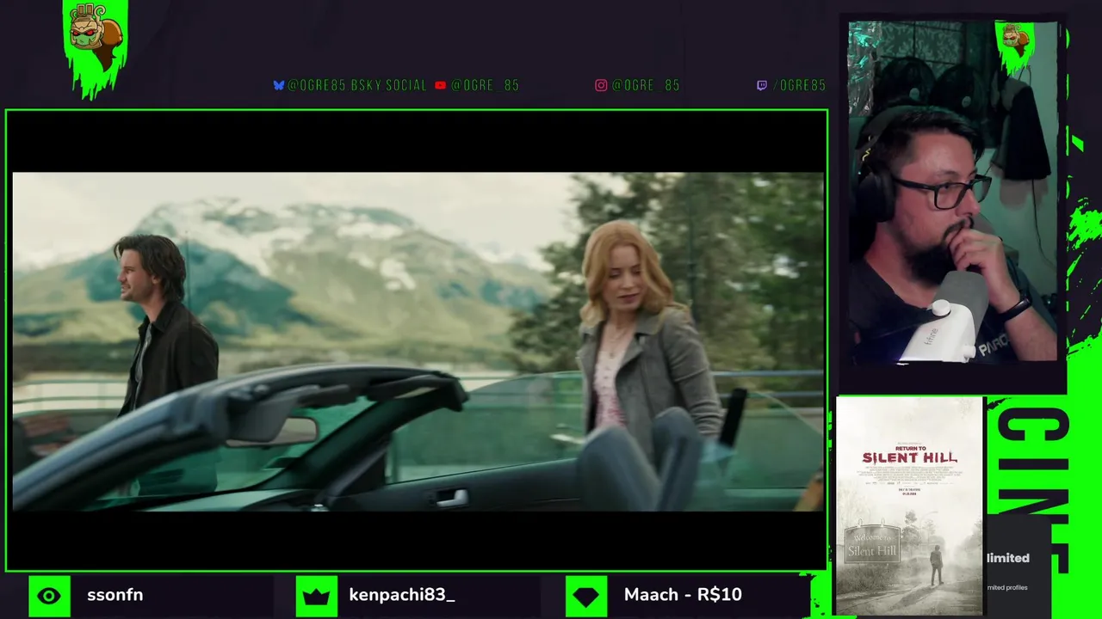Image resolution: width=1102 pixels, height=619 pixels.
Task: Click the 'SILENT HILL' title on poster
Action: click(909, 458)
